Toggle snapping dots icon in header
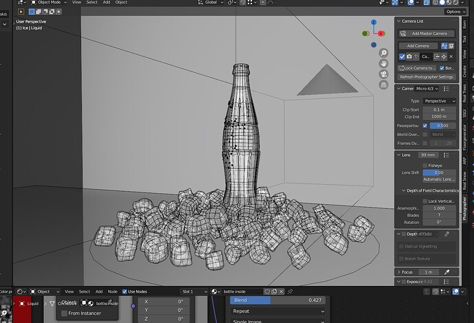This screenshot has width=474, height=323. (x=250, y=3)
